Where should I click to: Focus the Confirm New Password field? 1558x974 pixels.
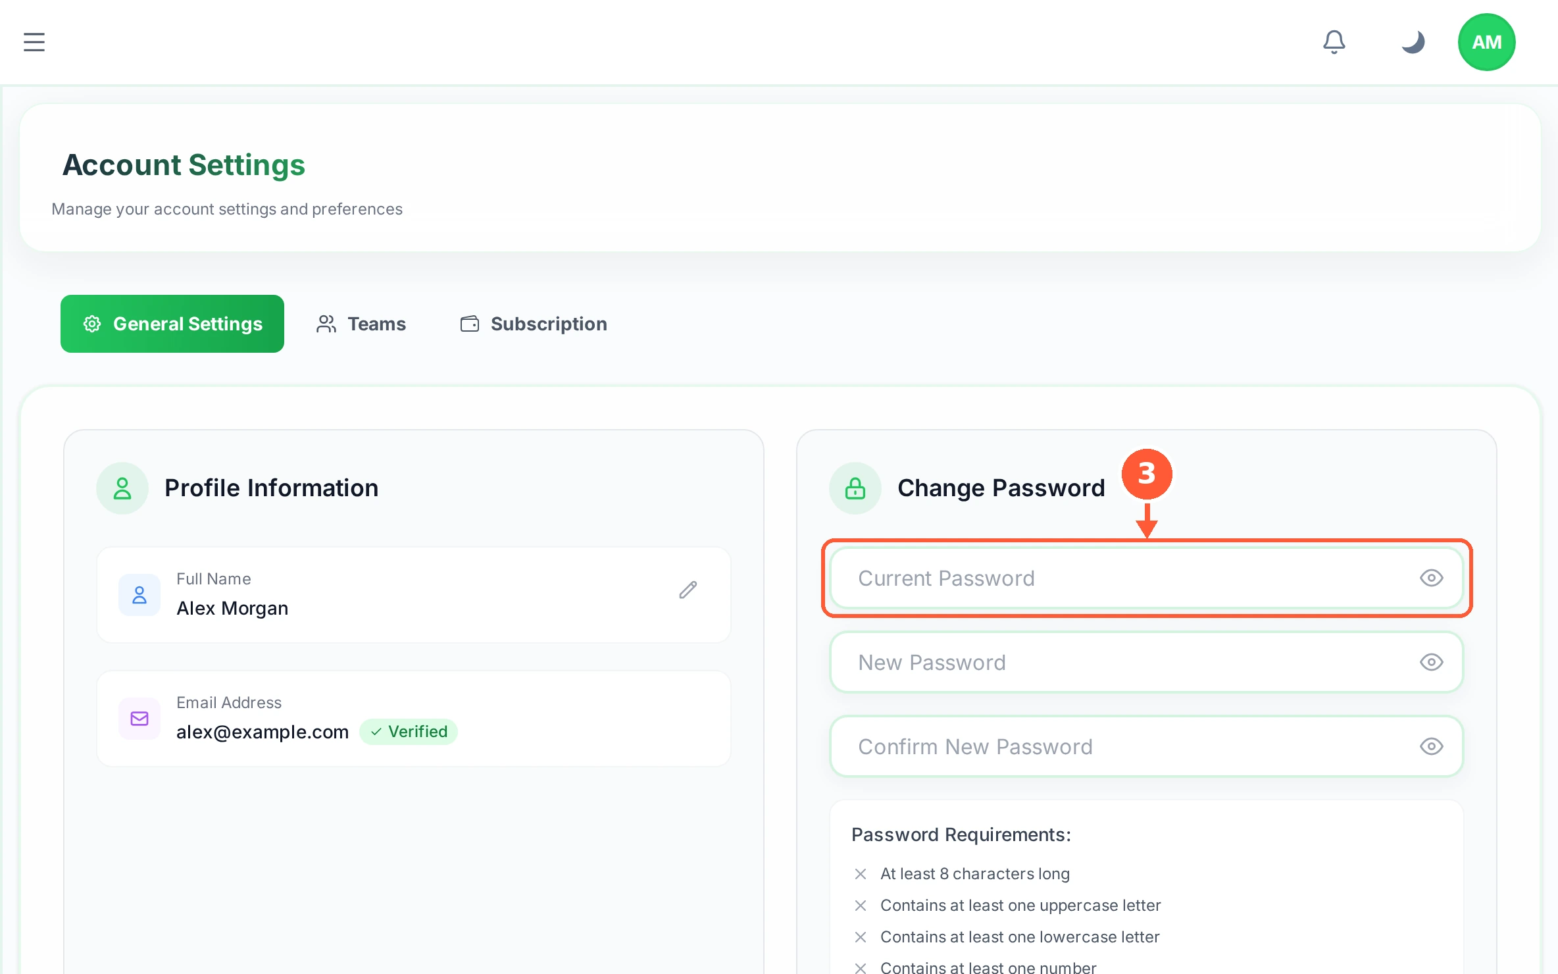(x=1147, y=746)
